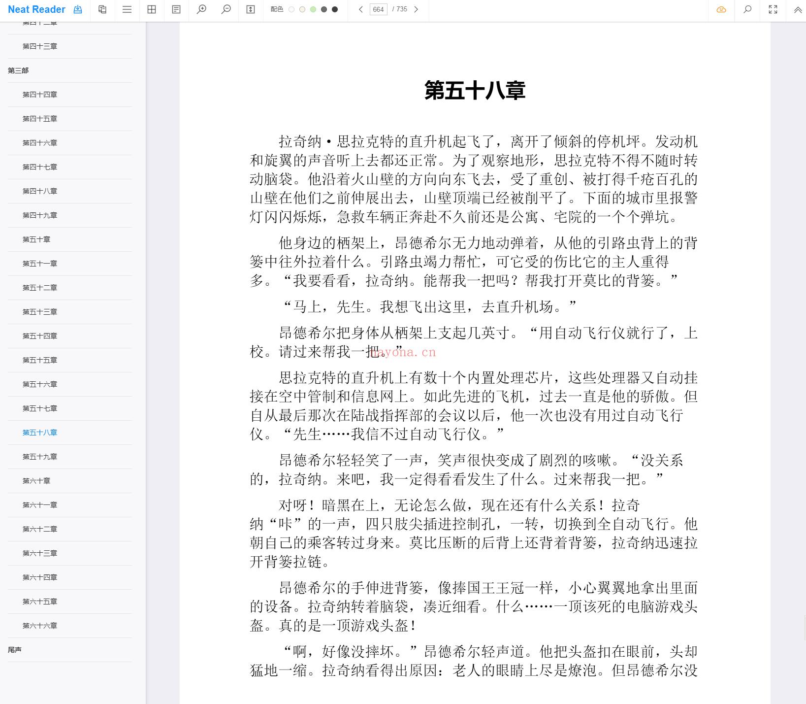The image size is (806, 704).
Task: Toggle the table of contents list icon
Action: coord(127,9)
